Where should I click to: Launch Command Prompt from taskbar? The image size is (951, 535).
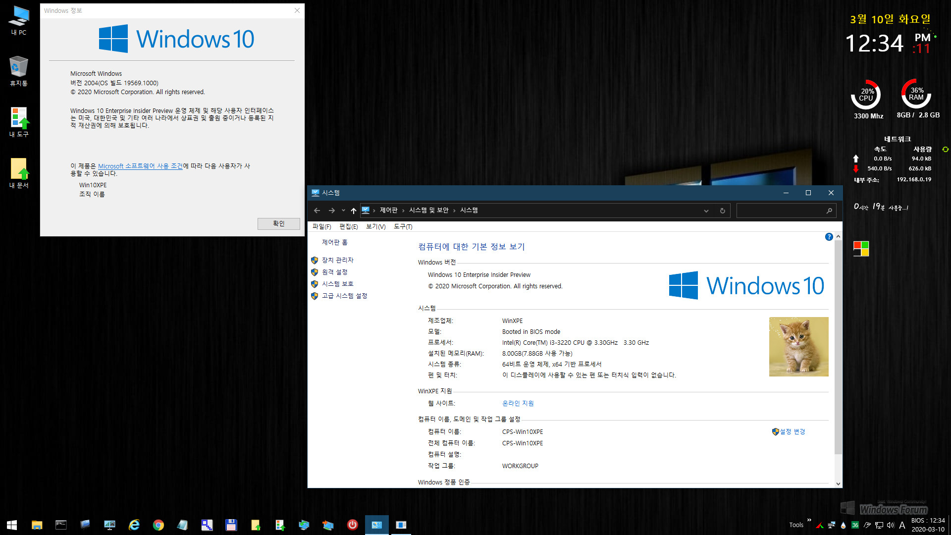pos(61,525)
